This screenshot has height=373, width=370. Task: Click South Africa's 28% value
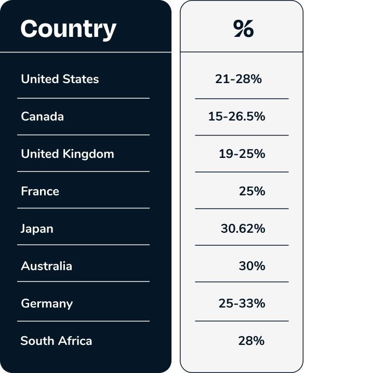point(252,341)
